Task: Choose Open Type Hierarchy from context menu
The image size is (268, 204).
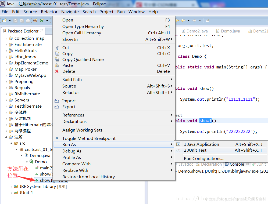Action: click(x=114, y=27)
